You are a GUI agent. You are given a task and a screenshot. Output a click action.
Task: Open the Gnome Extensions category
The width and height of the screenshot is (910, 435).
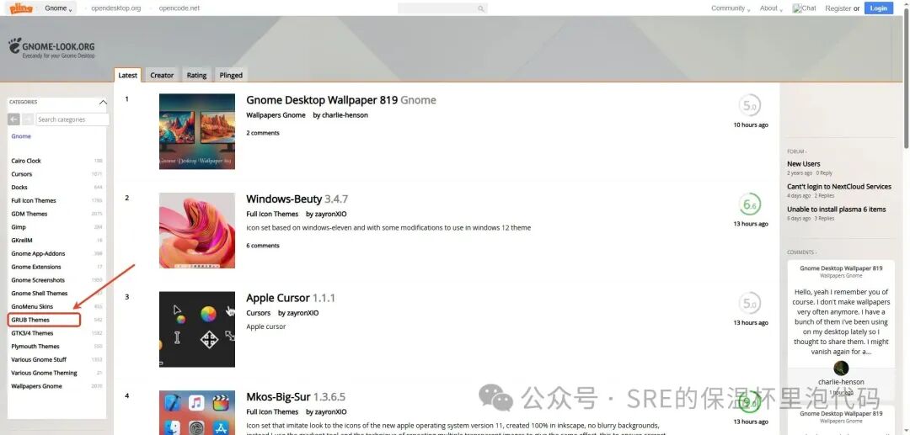pyautogui.click(x=36, y=267)
